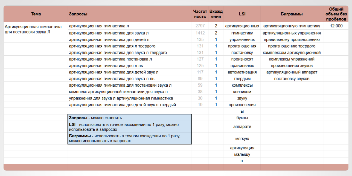Click total volume value '12 000'
352x176 pixels.
[x=336, y=26]
